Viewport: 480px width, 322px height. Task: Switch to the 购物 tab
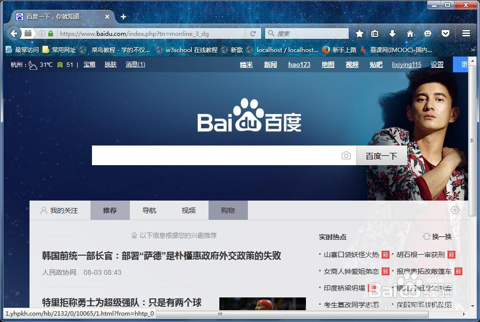coord(228,210)
